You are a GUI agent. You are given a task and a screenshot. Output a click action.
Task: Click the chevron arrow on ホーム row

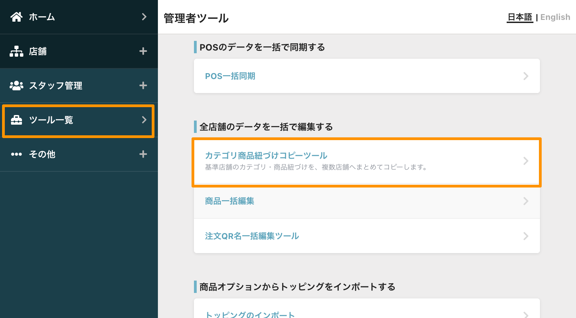tap(144, 16)
